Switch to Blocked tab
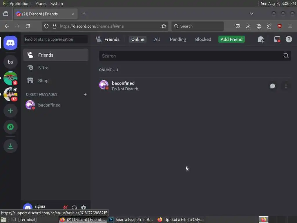Screen dimensions: 297x223 pos(203,39)
